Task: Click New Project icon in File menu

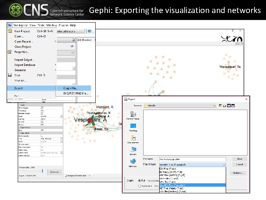Action: (x=10, y=31)
